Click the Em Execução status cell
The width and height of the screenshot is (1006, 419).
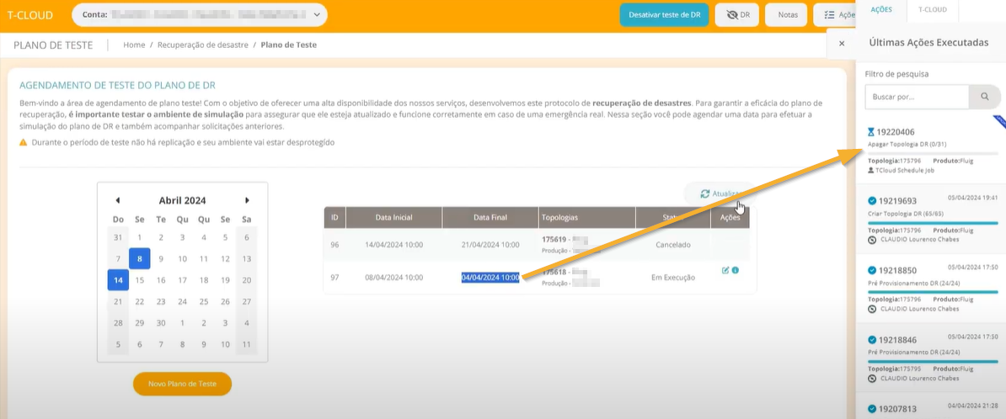point(673,278)
